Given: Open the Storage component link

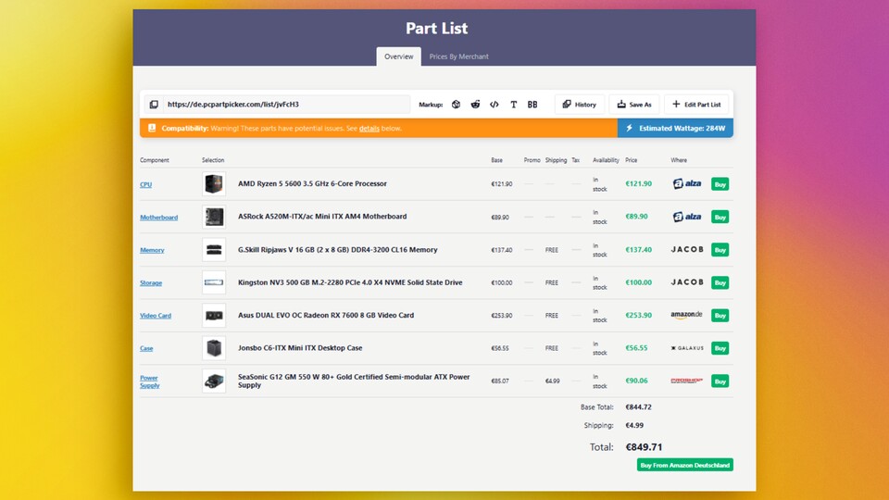Looking at the screenshot, I should point(151,283).
